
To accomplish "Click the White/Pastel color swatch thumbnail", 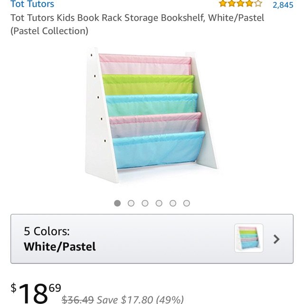I will 248,238.
